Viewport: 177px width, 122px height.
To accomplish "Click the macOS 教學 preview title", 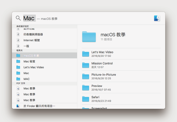I will 113,35.
